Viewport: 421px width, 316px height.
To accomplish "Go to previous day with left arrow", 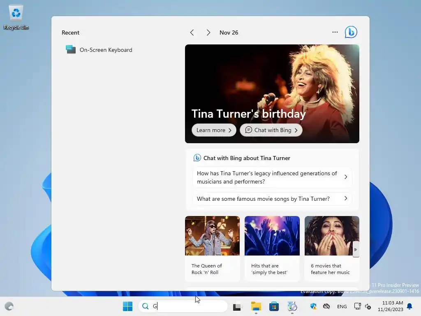I will [192, 33].
